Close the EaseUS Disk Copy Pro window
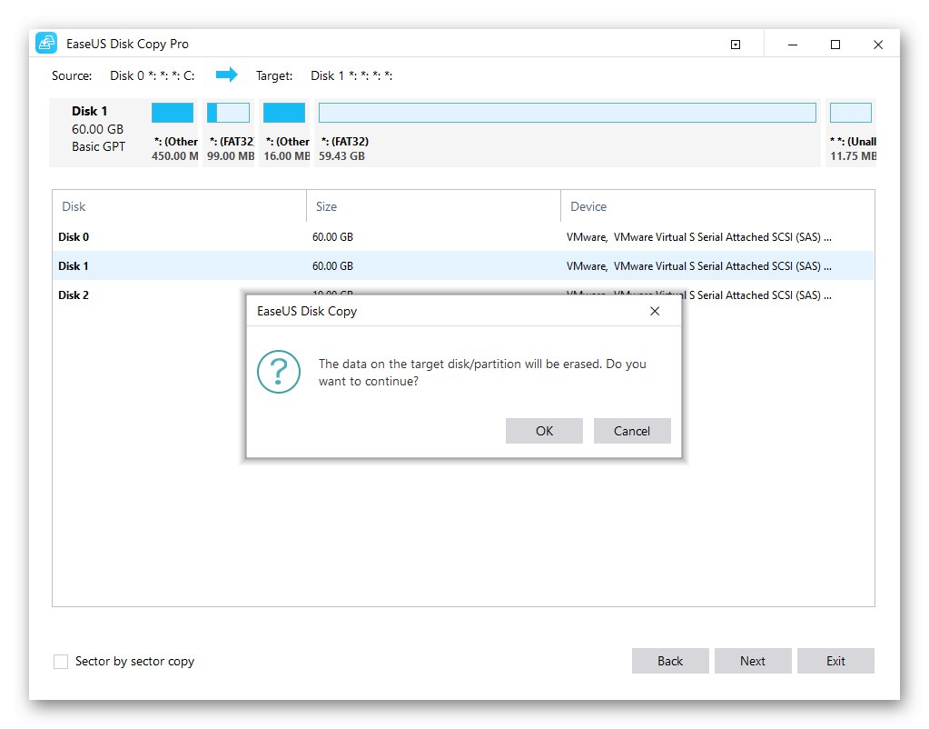The height and width of the screenshot is (729, 929). (878, 45)
